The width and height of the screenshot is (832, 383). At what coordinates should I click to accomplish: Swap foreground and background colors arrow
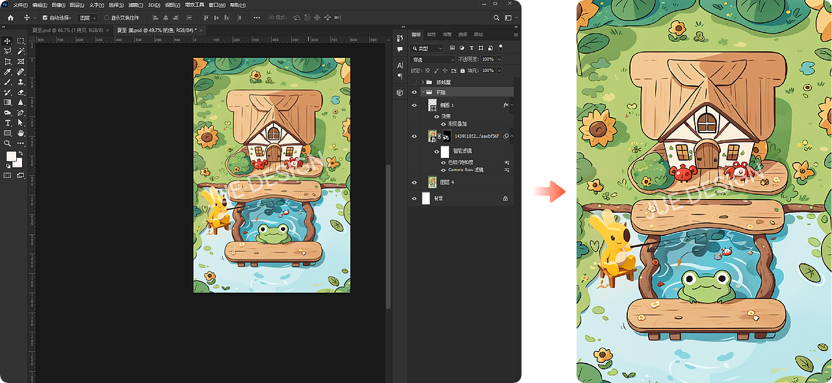tap(21, 153)
